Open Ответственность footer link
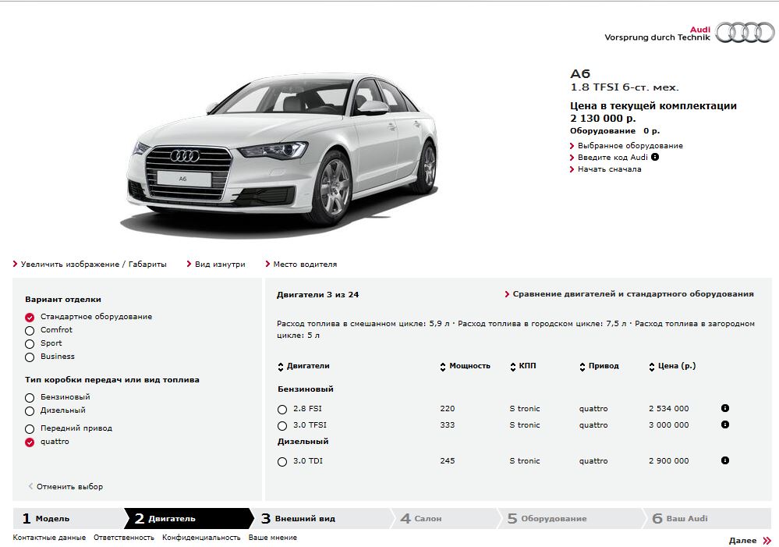The width and height of the screenshot is (779, 547). pos(124,538)
